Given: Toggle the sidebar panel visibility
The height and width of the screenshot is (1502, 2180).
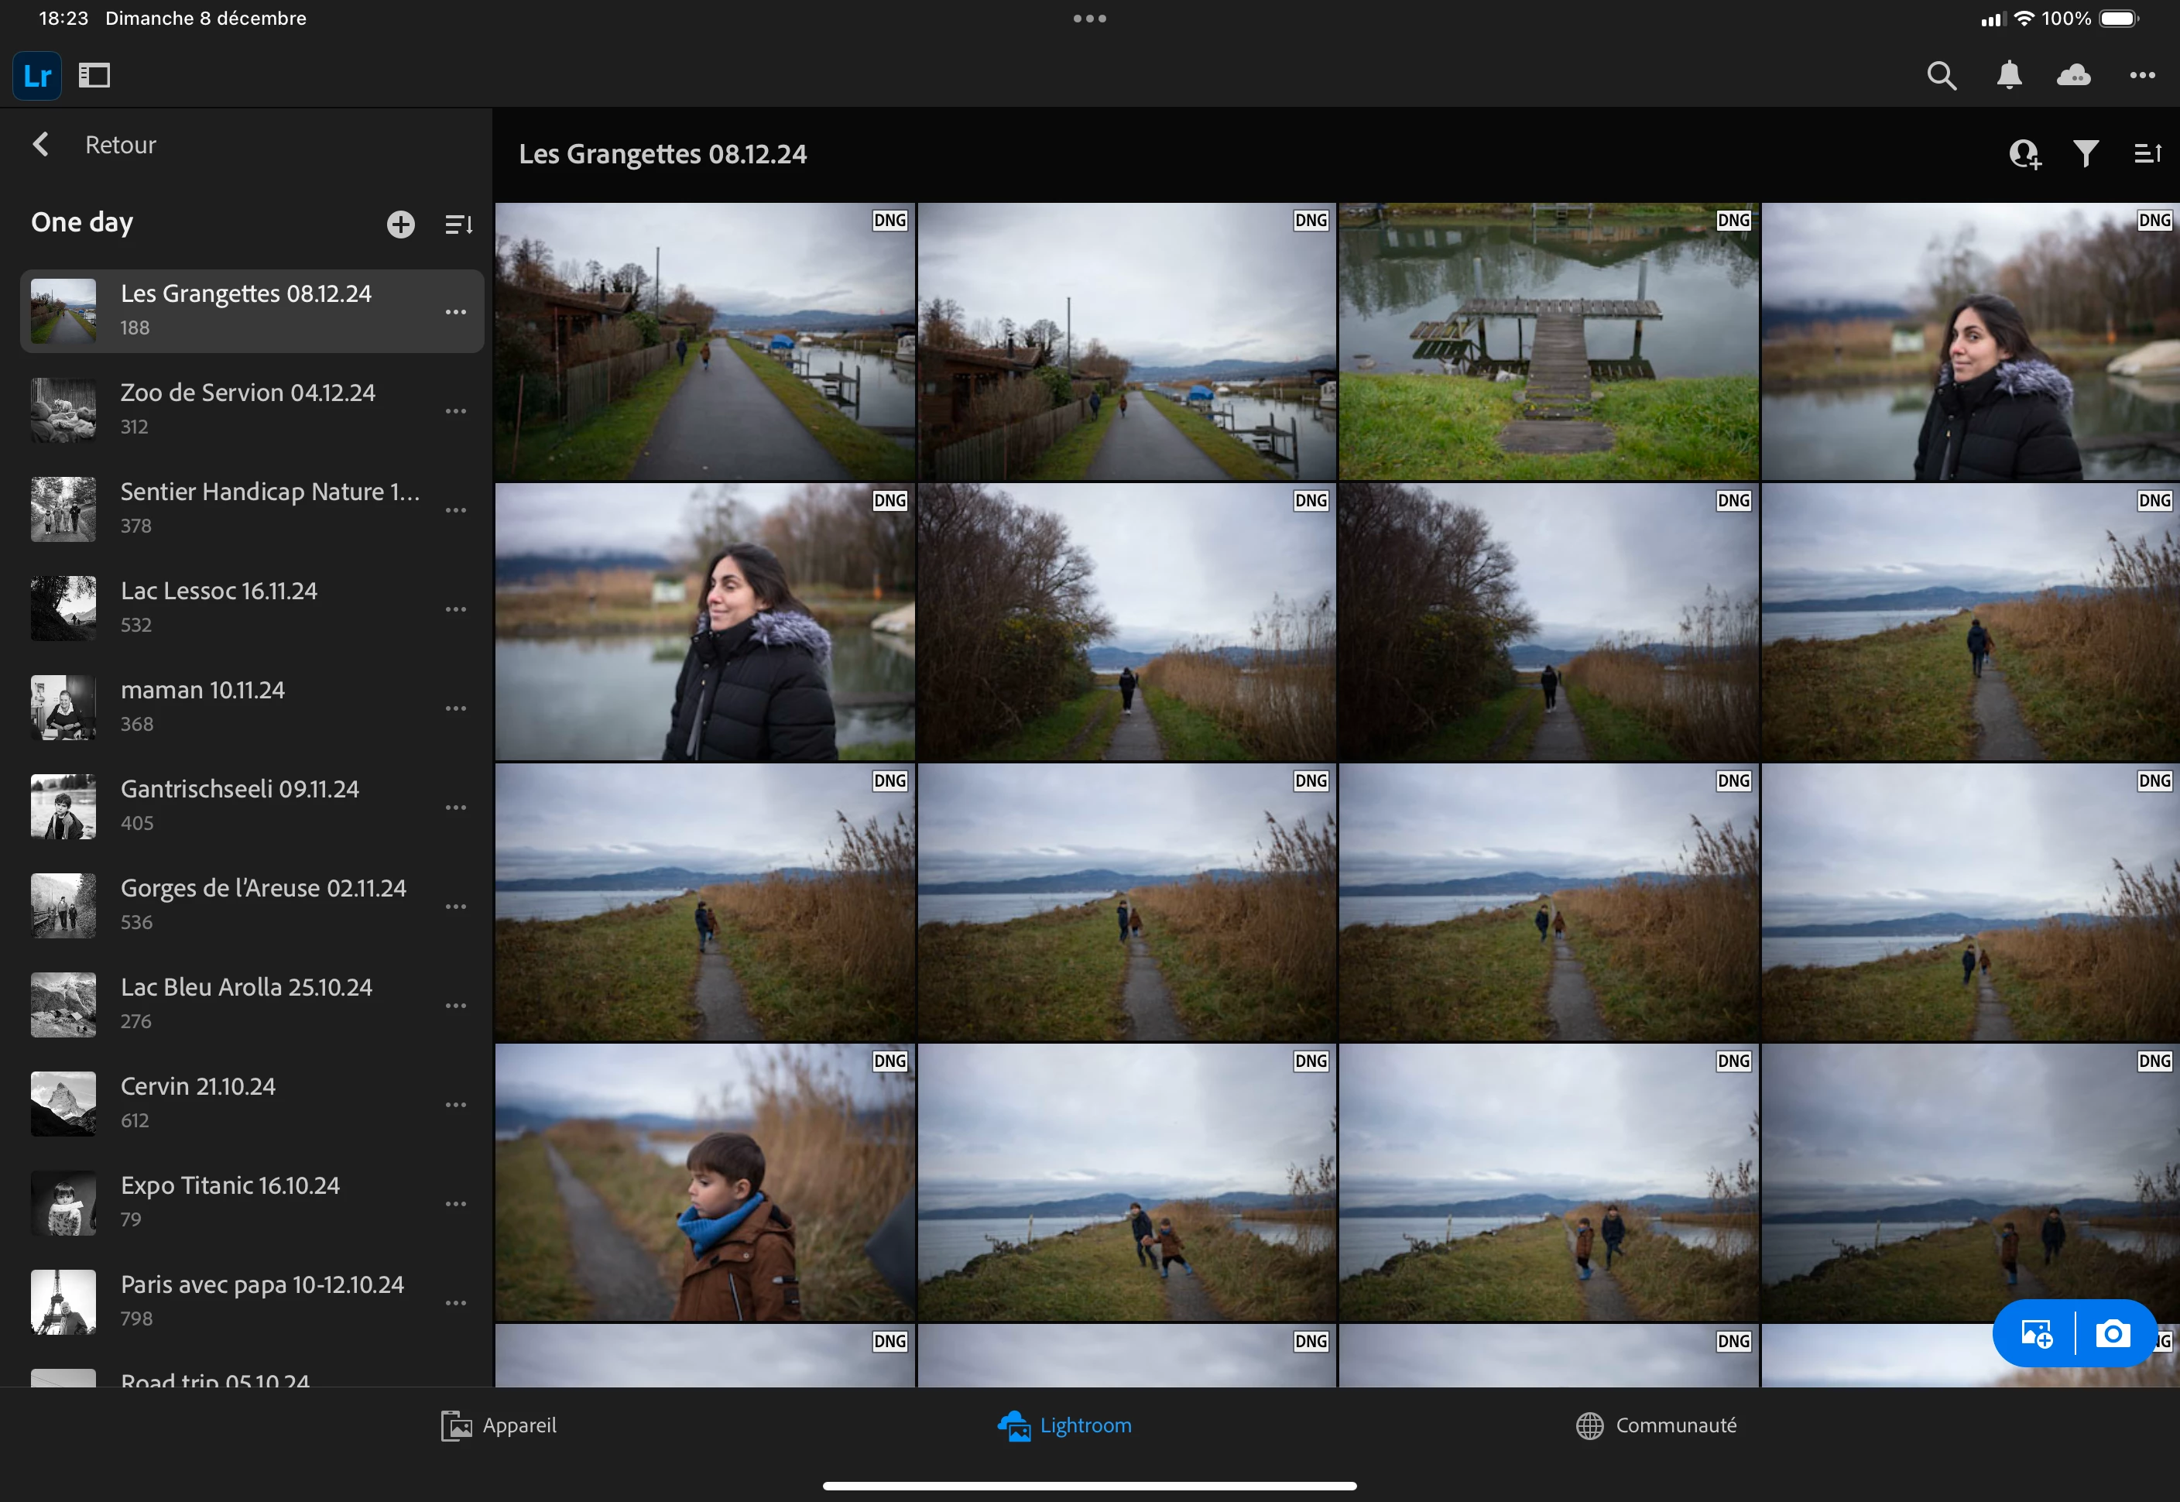Looking at the screenshot, I should tap(94, 75).
